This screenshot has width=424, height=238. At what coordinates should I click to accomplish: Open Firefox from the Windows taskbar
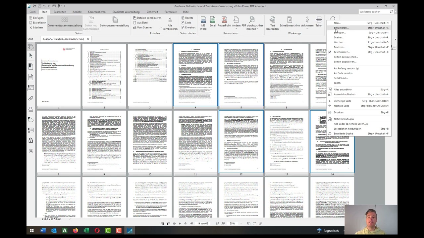[x=75, y=230]
